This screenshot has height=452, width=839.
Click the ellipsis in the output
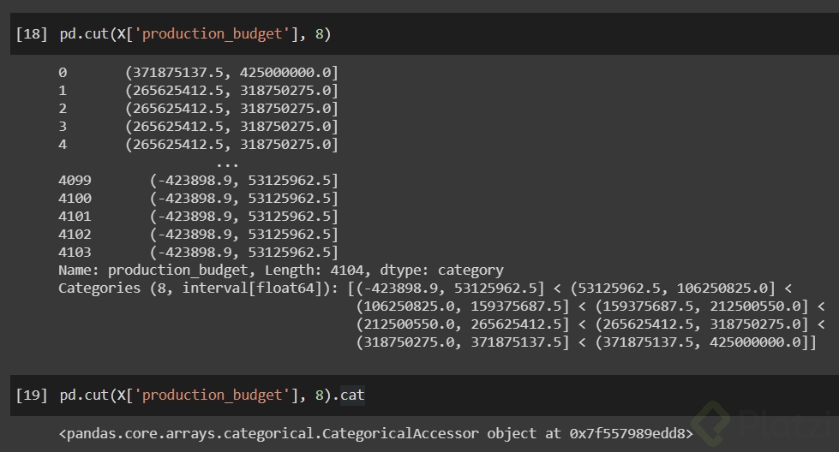pyautogui.click(x=227, y=163)
